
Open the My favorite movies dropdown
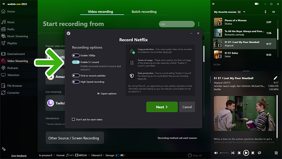click(x=244, y=12)
